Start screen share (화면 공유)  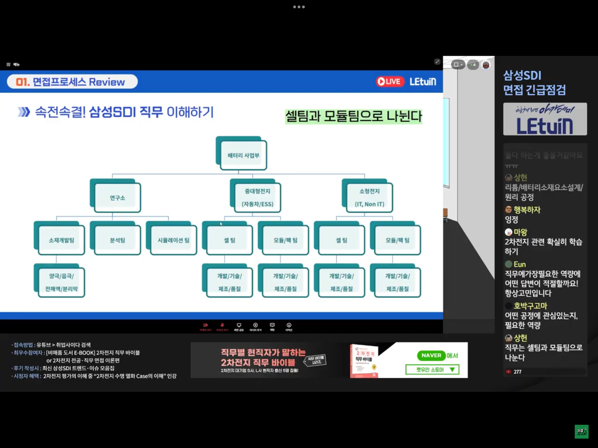click(x=239, y=327)
